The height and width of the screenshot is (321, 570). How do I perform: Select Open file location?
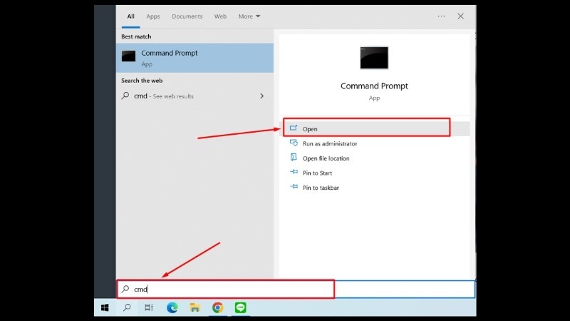326,158
